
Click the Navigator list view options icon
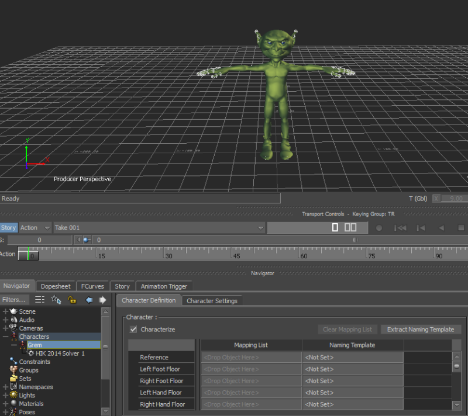pyautogui.click(x=39, y=300)
